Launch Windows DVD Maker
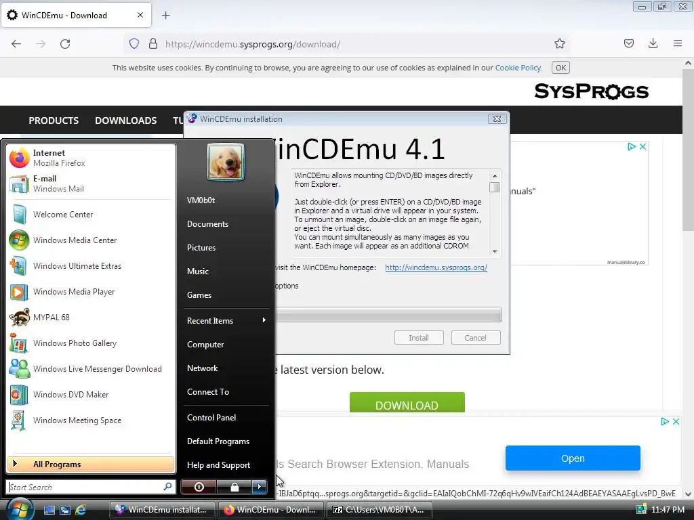Image resolution: width=694 pixels, height=520 pixels. pos(91,395)
